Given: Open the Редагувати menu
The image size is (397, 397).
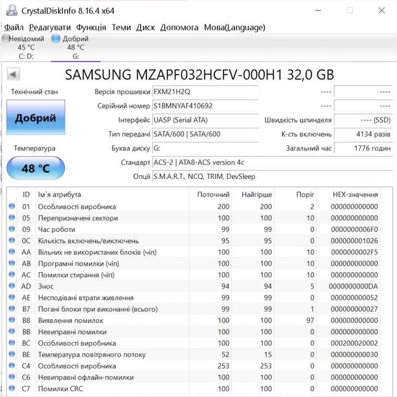Looking at the screenshot, I should point(50,27).
